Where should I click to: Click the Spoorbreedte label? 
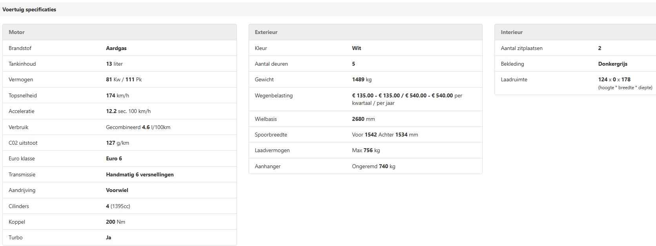coord(271,135)
